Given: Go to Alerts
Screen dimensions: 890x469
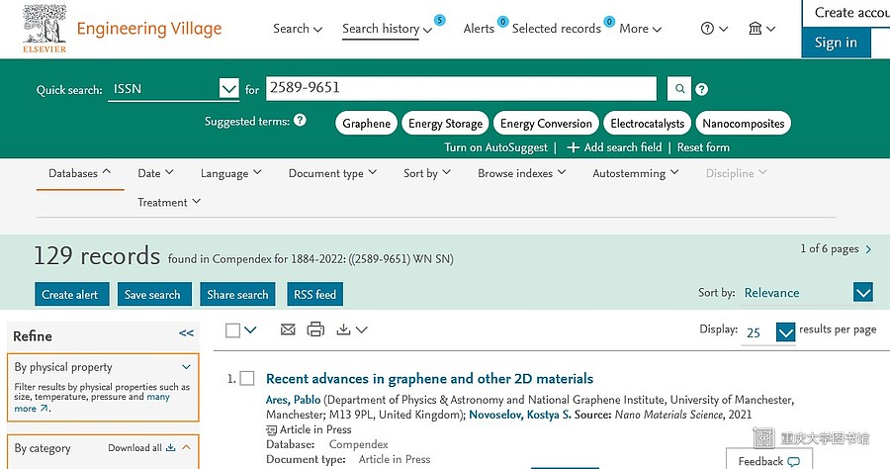Looking at the screenshot, I should click(479, 29).
